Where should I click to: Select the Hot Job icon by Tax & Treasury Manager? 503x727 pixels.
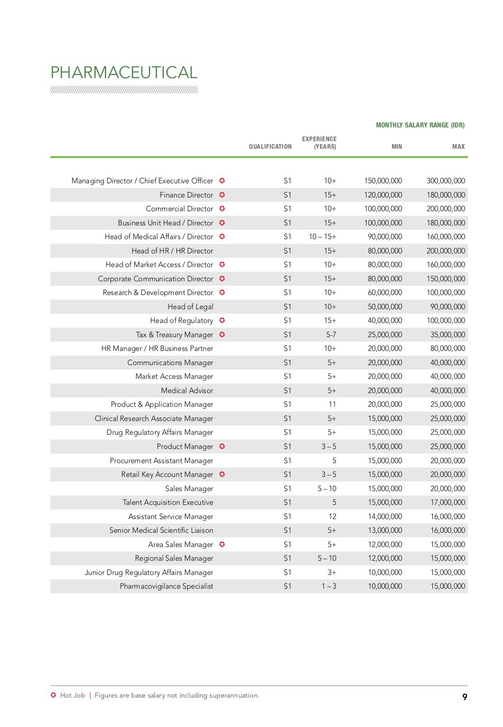[222, 334]
